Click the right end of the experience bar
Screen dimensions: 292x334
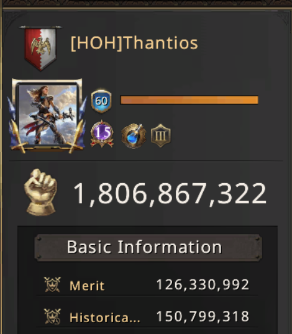tap(256, 100)
